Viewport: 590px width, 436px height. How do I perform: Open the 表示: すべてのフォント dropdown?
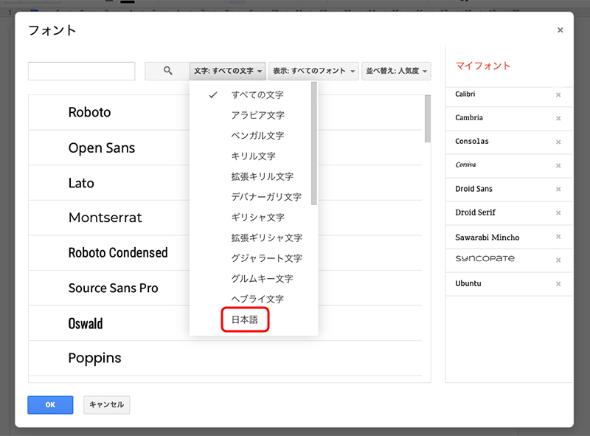(x=314, y=71)
